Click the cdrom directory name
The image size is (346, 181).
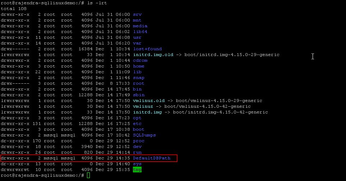[140, 60]
